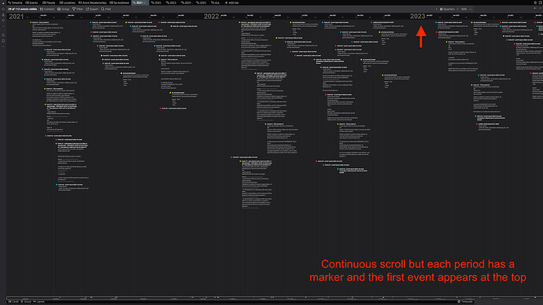Click the zoom percentage value
This screenshot has height=305, width=543.
[x=464, y=9]
